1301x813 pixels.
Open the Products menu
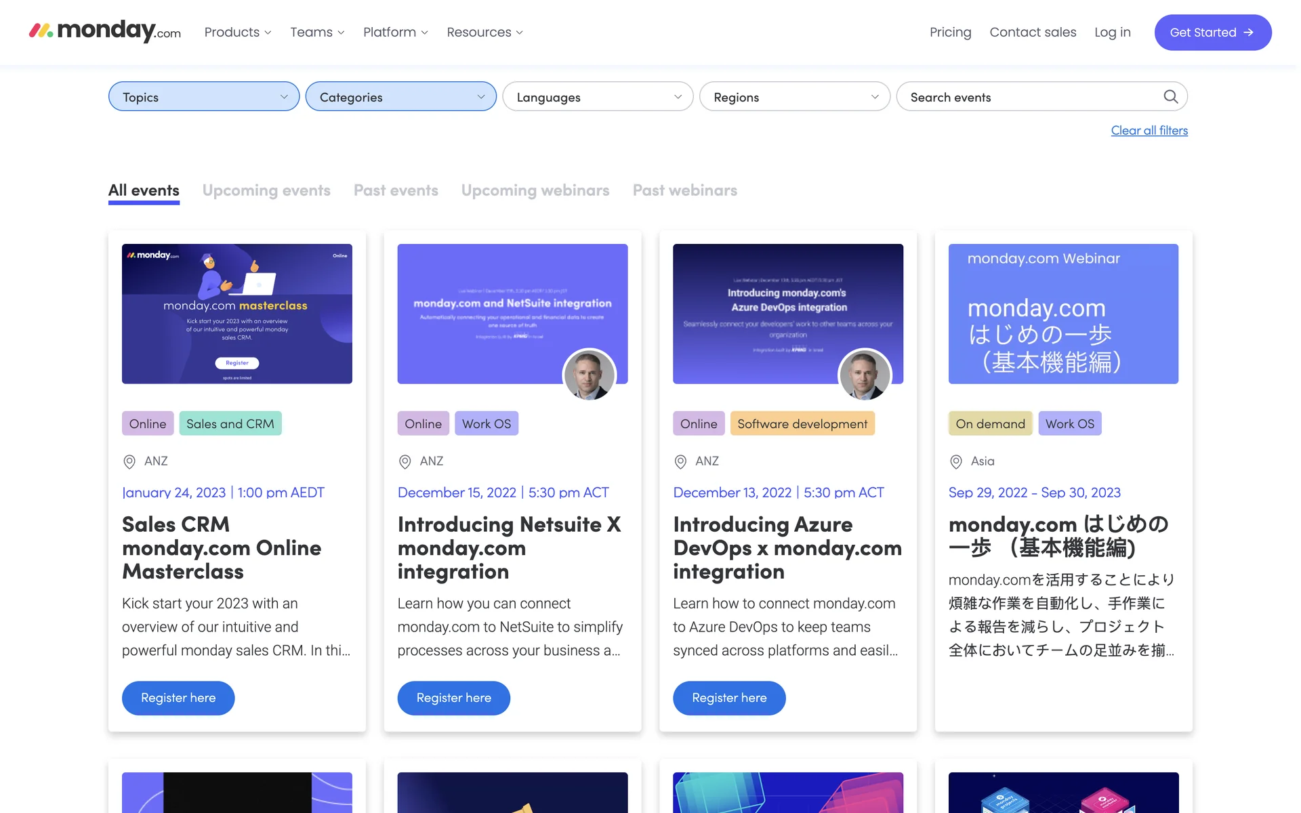(237, 33)
